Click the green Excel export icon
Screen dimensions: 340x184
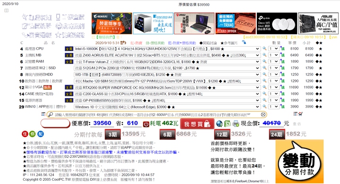pyautogui.click(x=228, y=124)
